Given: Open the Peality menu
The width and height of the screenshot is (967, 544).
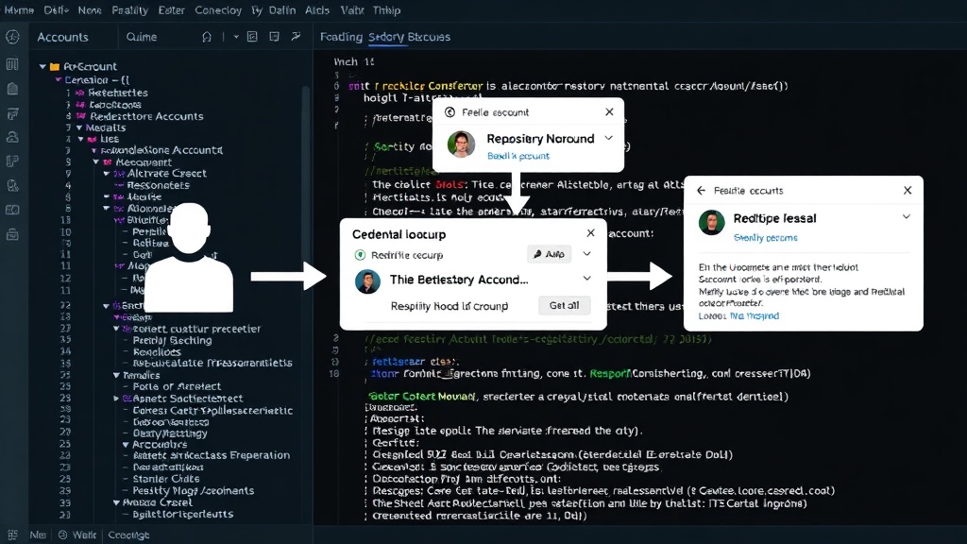Looking at the screenshot, I should pos(130,10).
